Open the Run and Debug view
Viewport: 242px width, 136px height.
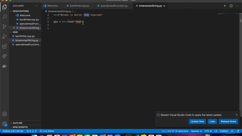[x=5, y=36]
